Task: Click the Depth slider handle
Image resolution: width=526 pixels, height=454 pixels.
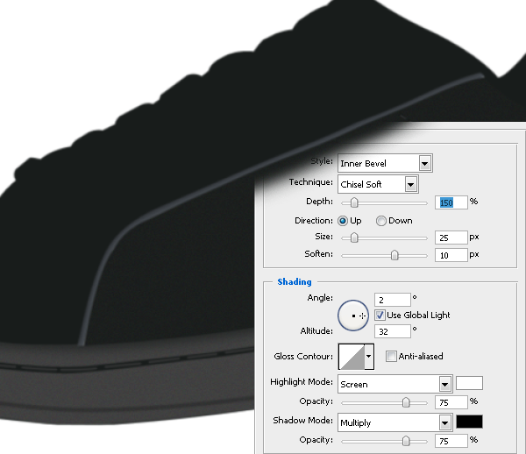Action: (x=354, y=202)
